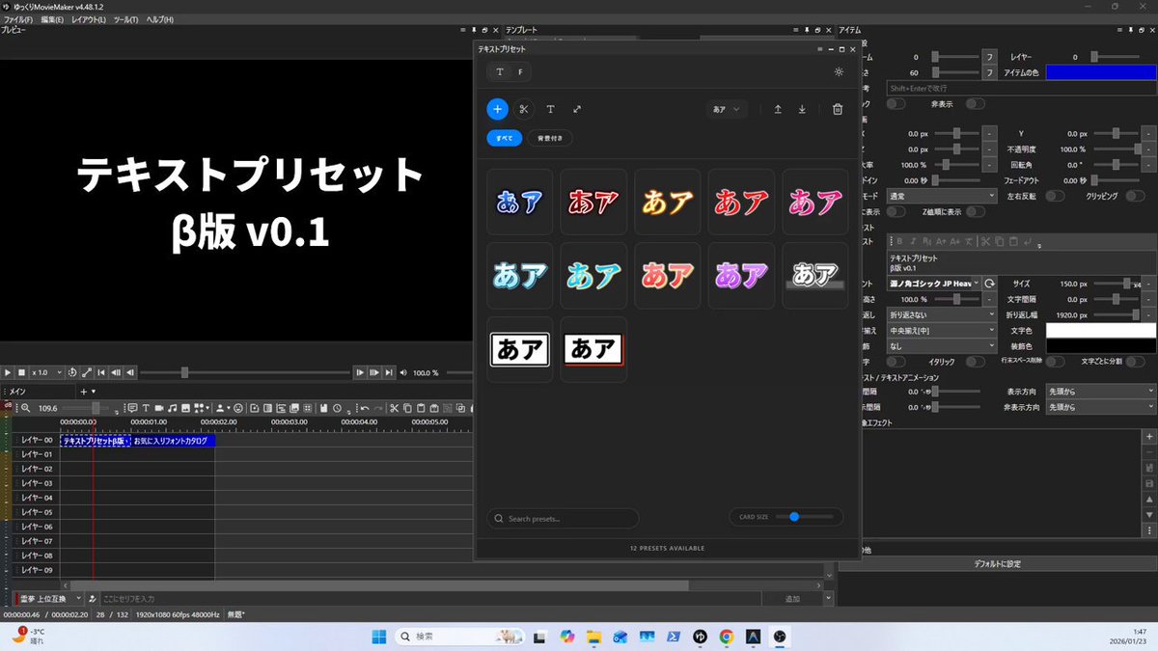Click the undo arrow in the timeline toolbar
Screen dimensions: 1158x651
pyautogui.click(x=364, y=408)
